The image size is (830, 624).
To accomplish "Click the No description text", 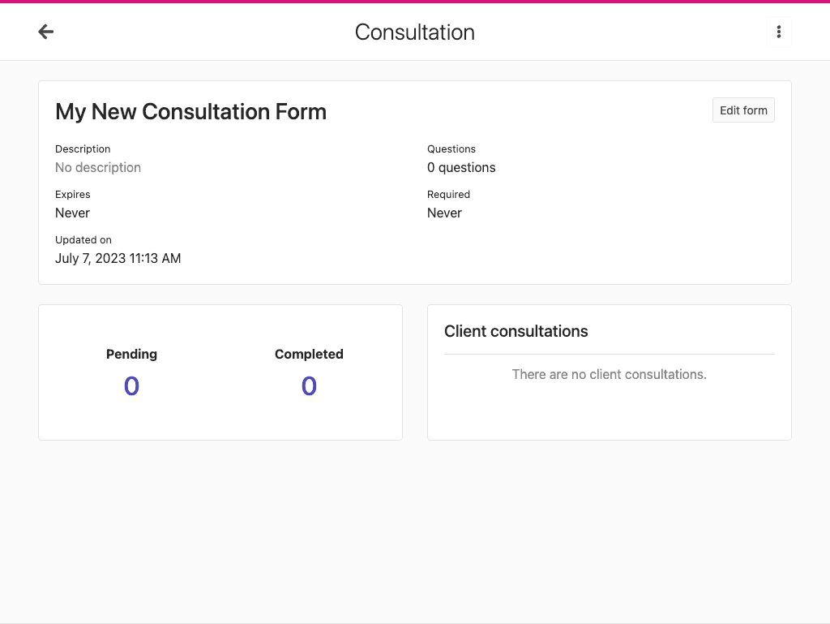I will [x=98, y=168].
